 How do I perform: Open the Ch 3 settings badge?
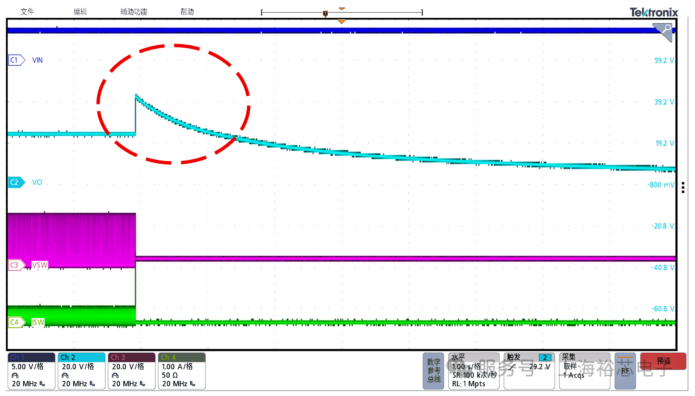click(x=132, y=371)
